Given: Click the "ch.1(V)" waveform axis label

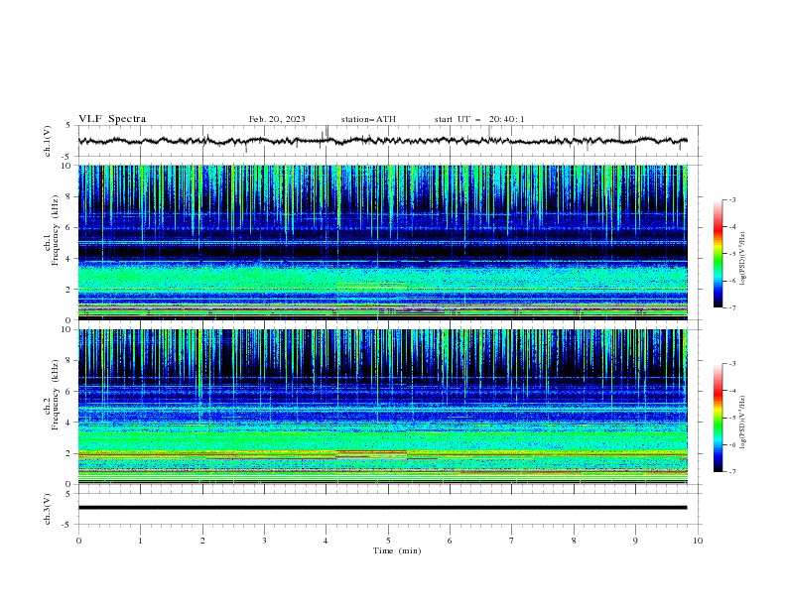Looking at the screenshot, I should click(x=48, y=141).
